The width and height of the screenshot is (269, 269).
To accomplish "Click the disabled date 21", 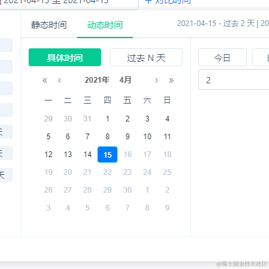I will point(88,172).
